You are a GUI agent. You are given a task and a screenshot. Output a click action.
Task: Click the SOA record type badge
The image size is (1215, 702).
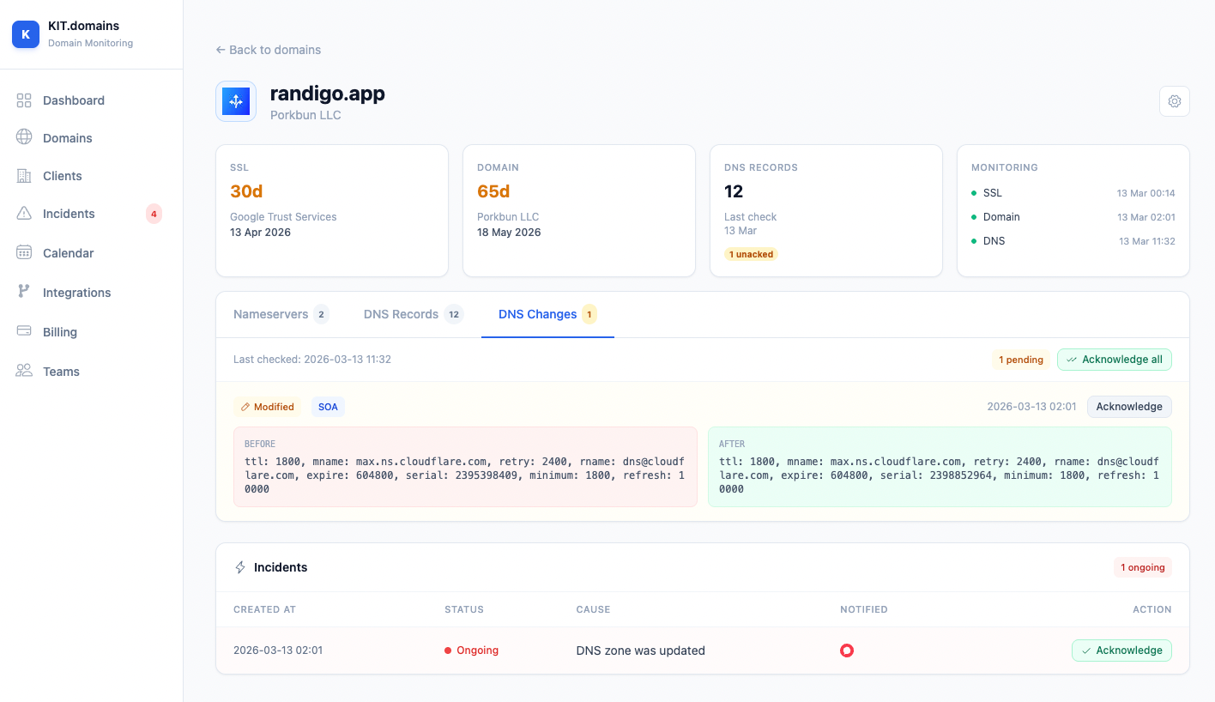[x=328, y=406]
